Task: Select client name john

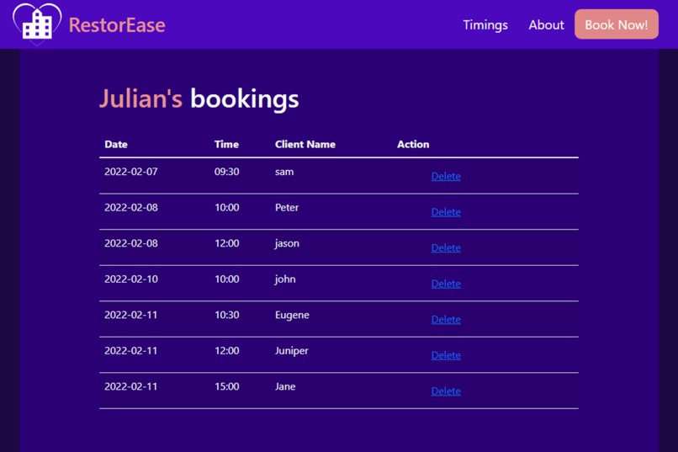Action: point(285,279)
